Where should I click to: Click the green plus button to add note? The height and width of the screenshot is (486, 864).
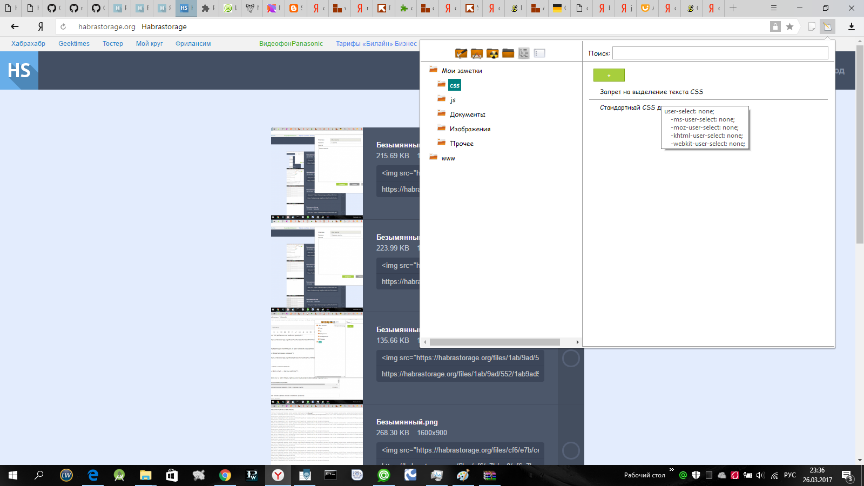point(609,75)
